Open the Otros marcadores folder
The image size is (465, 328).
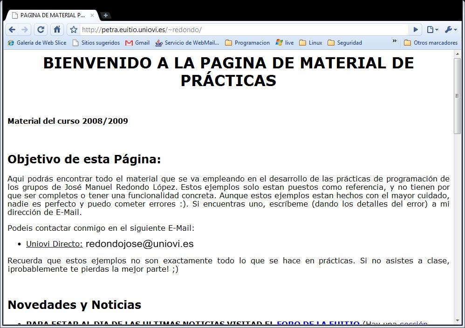point(431,43)
